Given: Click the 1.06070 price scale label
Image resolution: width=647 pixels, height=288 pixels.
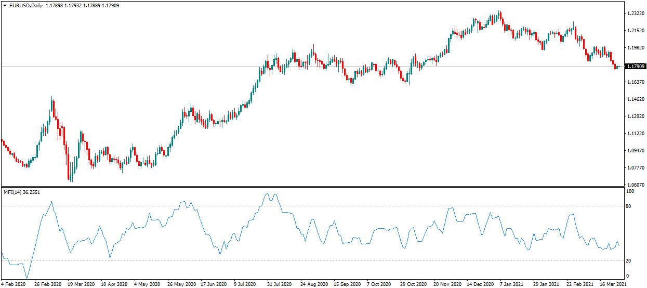Looking at the screenshot, I should coord(636,185).
